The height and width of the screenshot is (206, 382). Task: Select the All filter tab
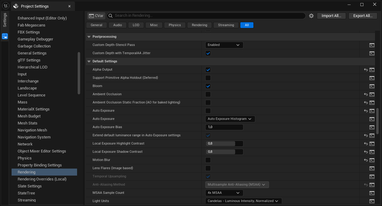[x=247, y=25]
